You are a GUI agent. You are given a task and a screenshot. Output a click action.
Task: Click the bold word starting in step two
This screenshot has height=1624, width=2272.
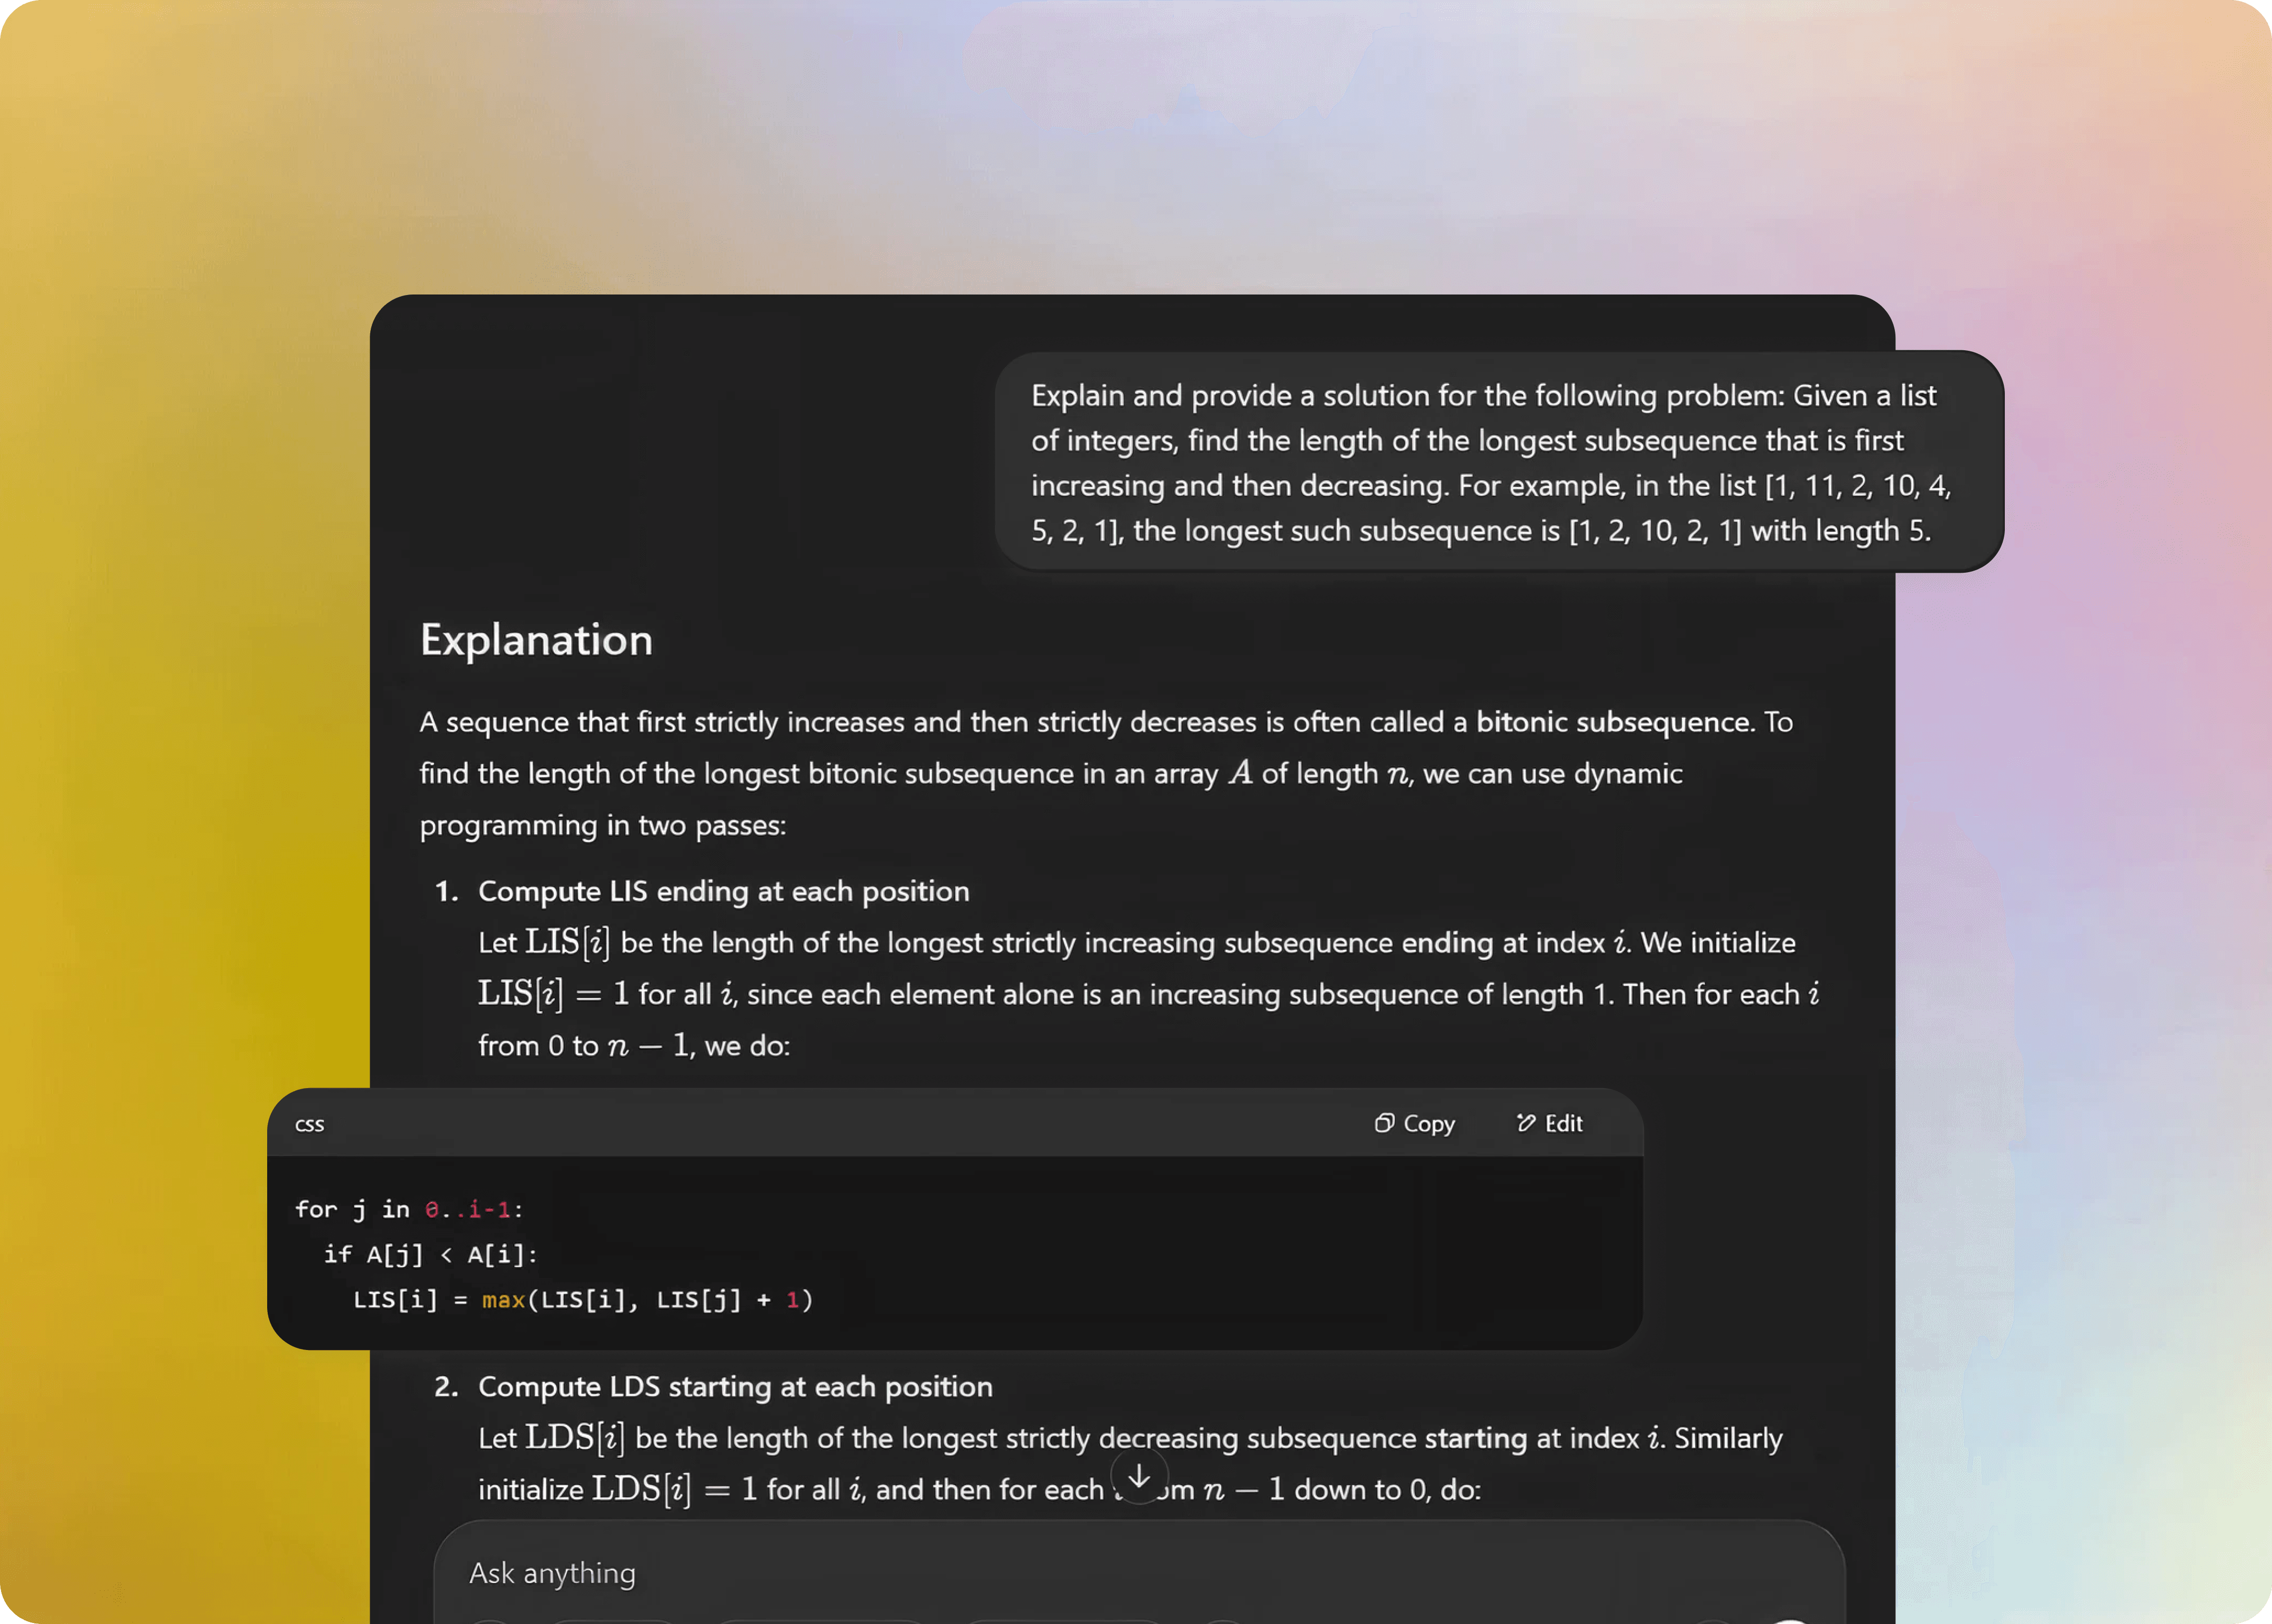[x=1475, y=1439]
